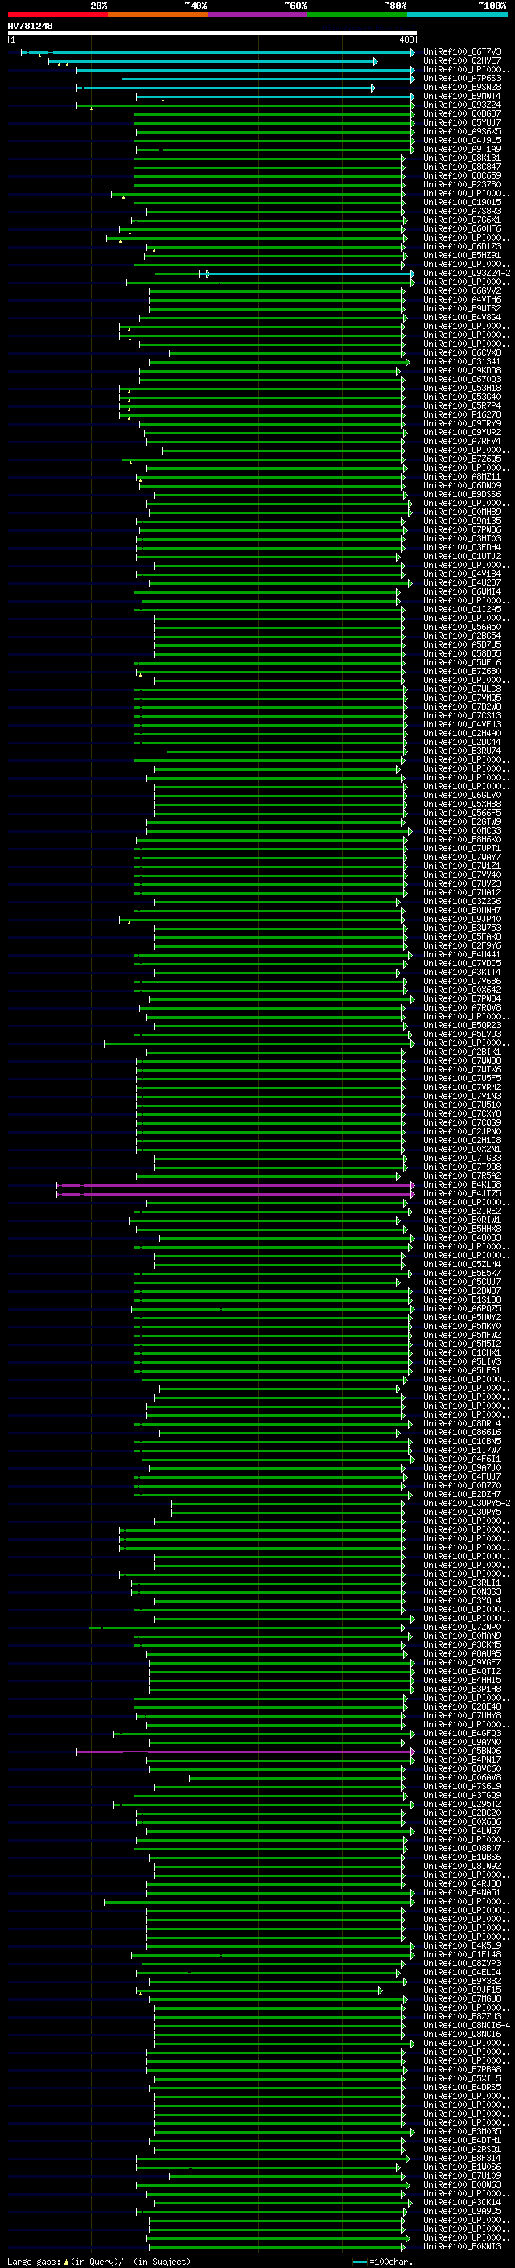The width and height of the screenshot is (515, 2268).
Task: Click the green ~80% identity legend segment
Action: click(356, 14)
